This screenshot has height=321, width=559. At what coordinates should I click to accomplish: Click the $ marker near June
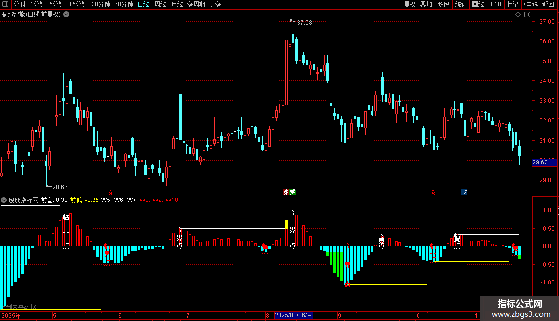pos(110,193)
